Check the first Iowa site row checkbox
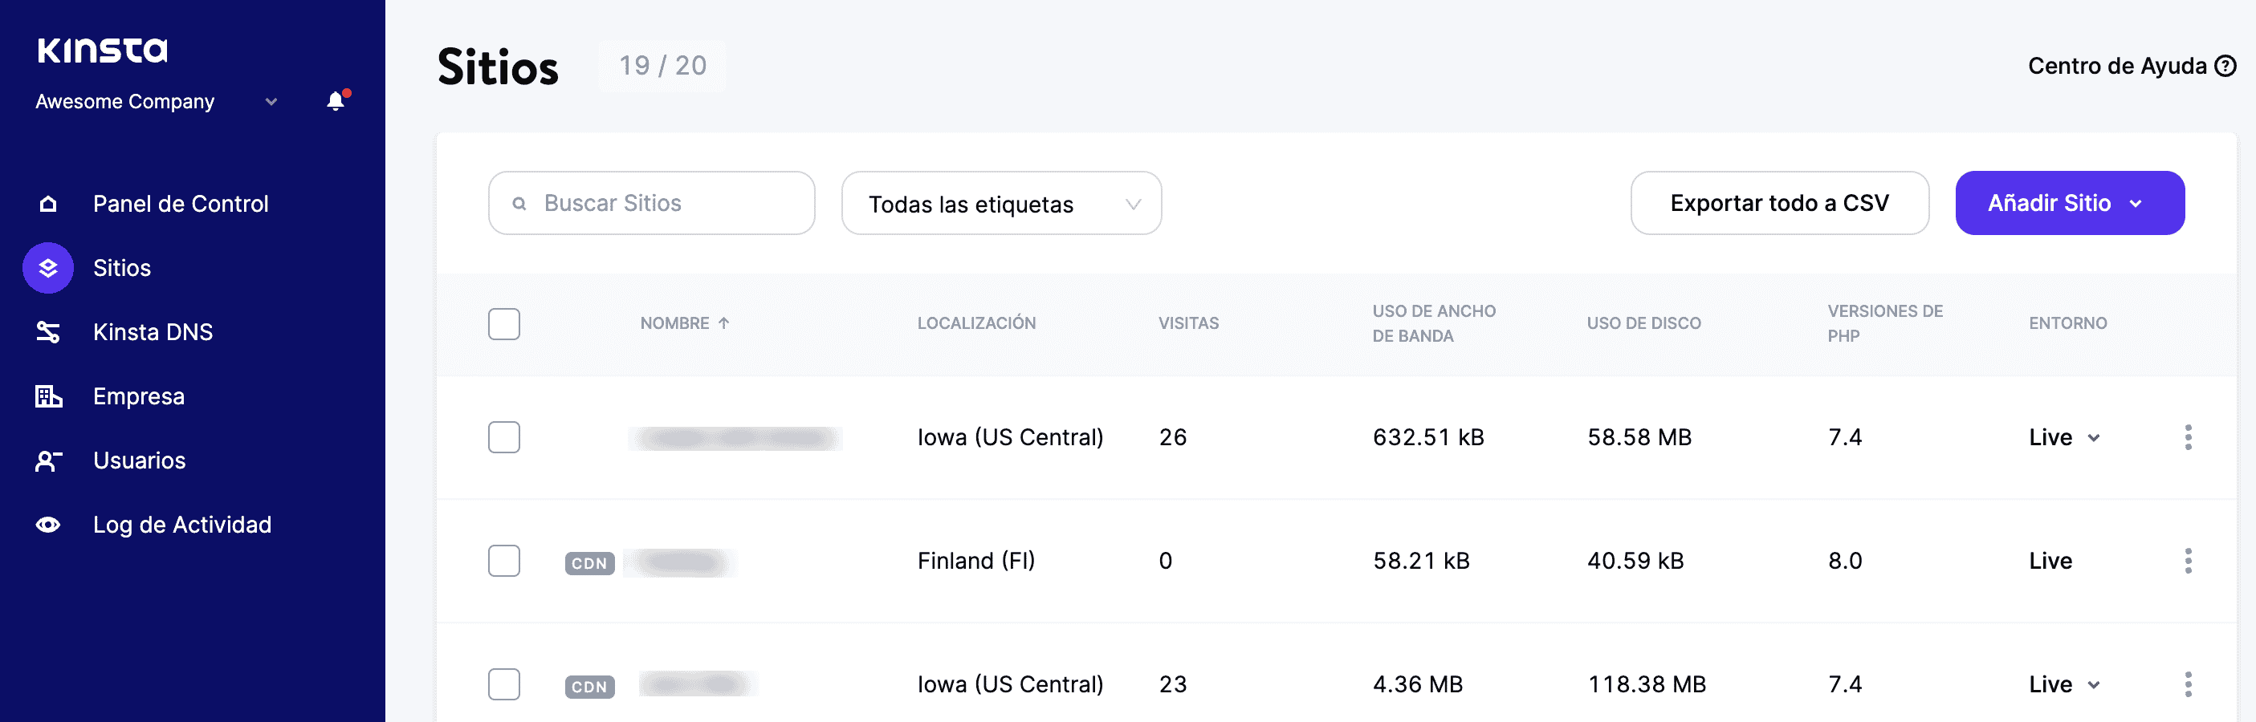Image resolution: width=2256 pixels, height=722 pixels. (503, 437)
